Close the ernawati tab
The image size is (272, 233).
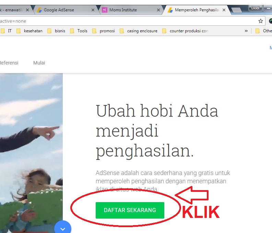click(x=27, y=10)
